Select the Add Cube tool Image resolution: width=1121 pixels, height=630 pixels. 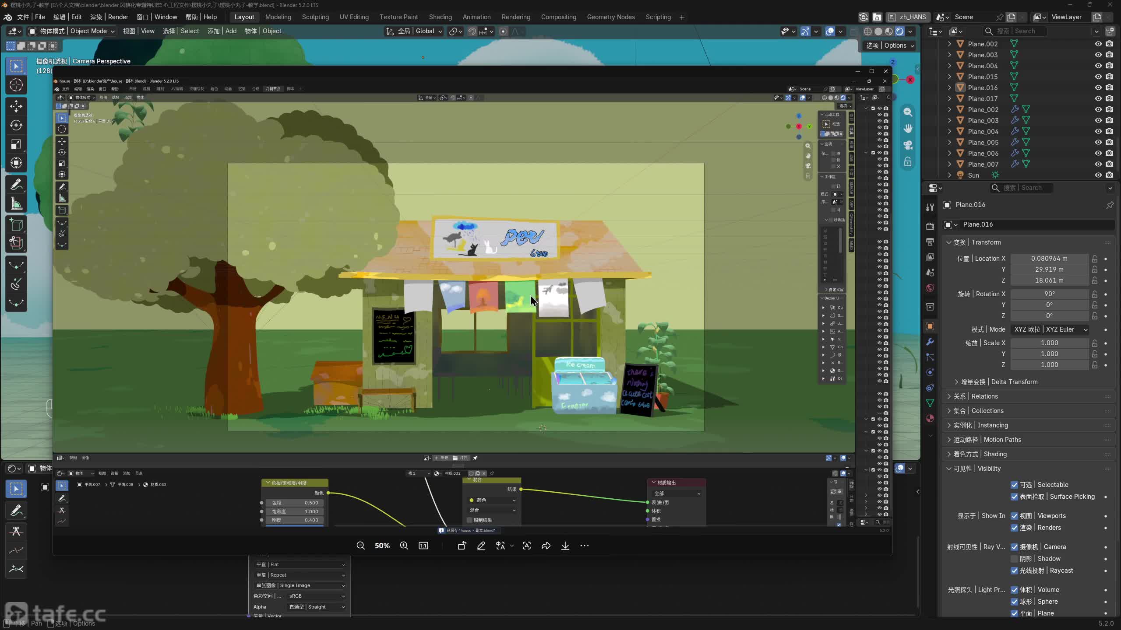coord(16,225)
